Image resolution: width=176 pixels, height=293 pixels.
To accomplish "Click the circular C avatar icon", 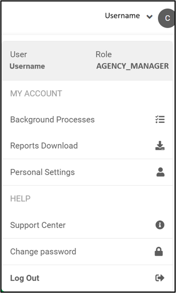I will tap(167, 18).
